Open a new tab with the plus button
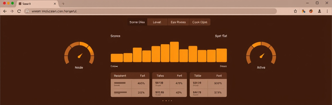Screen dimensions: 332x105 [x=63, y=4]
